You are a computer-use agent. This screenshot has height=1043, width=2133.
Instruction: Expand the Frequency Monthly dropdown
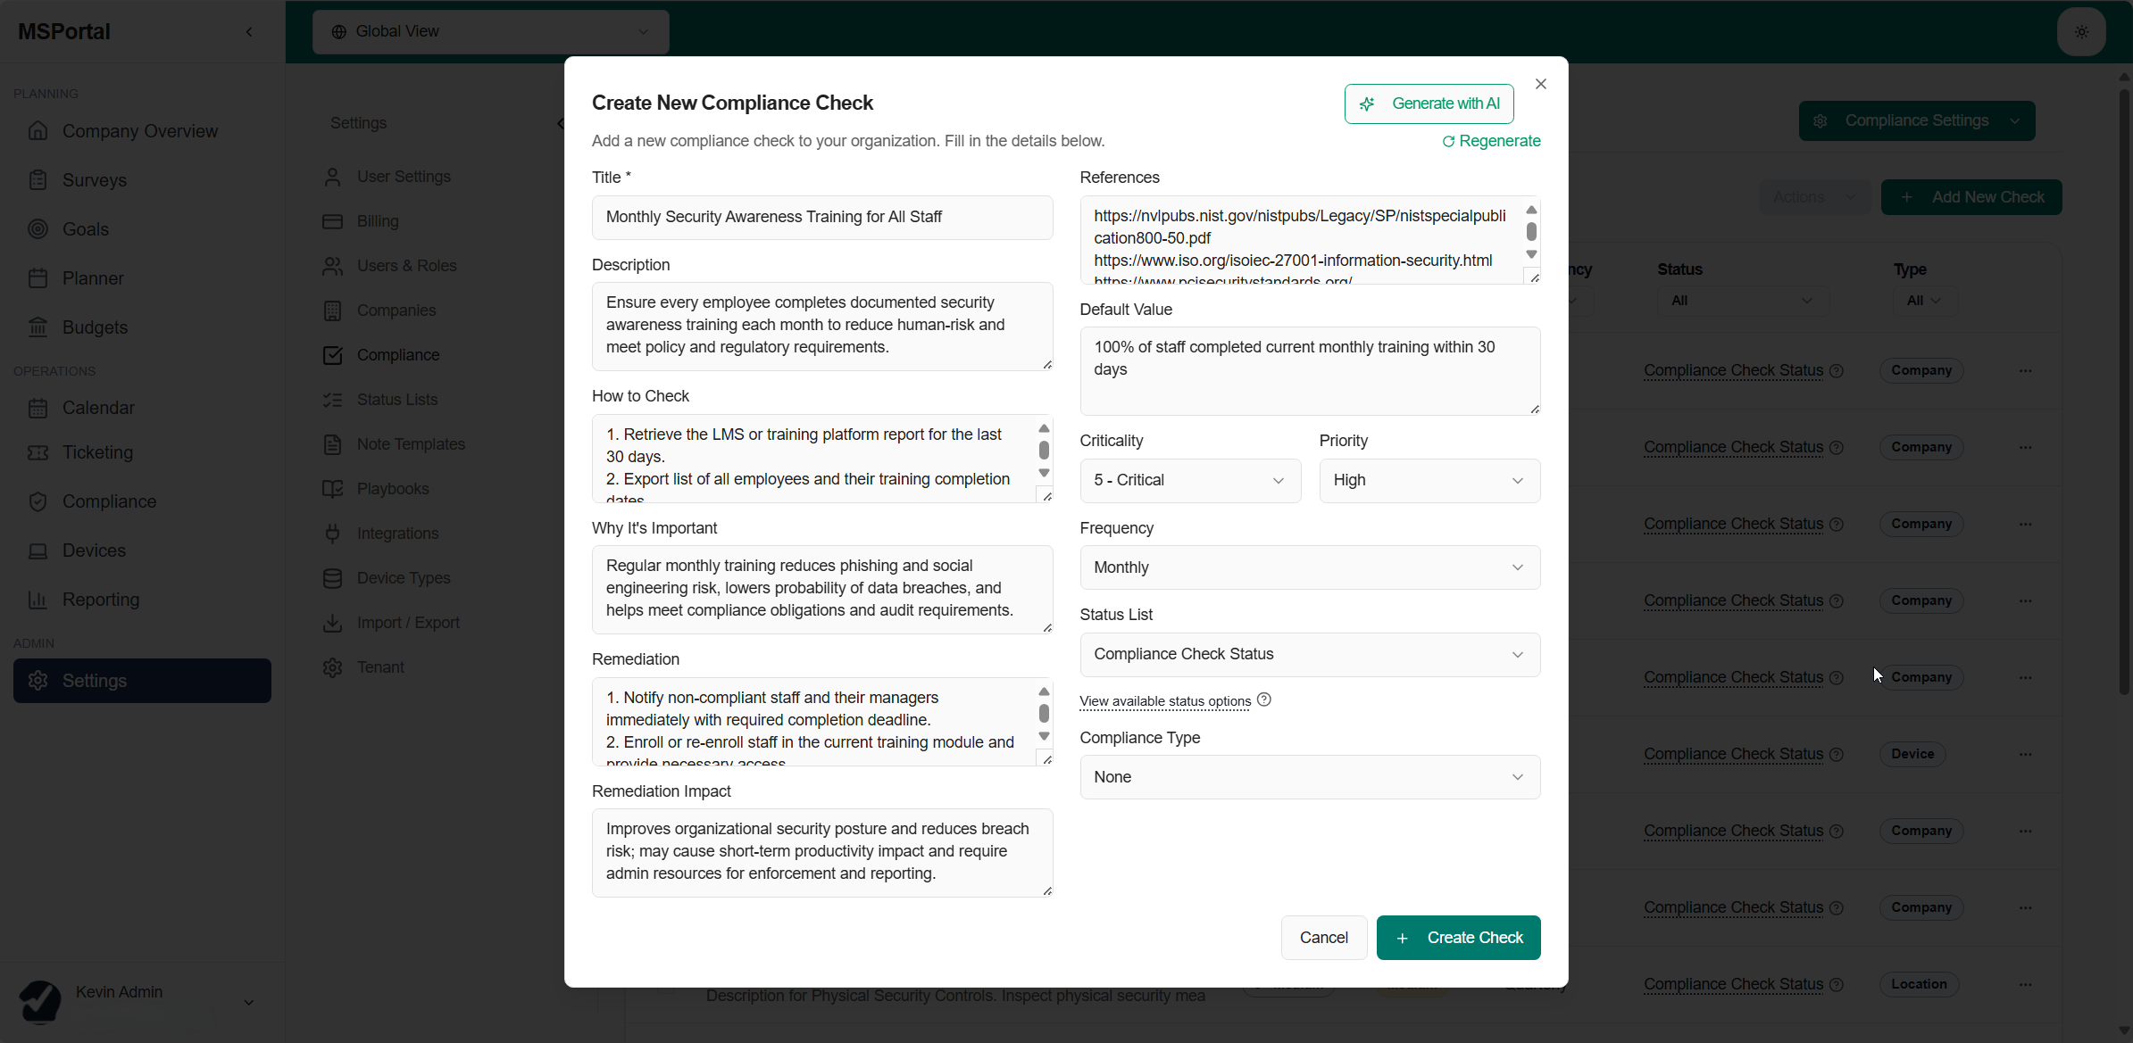(x=1310, y=567)
